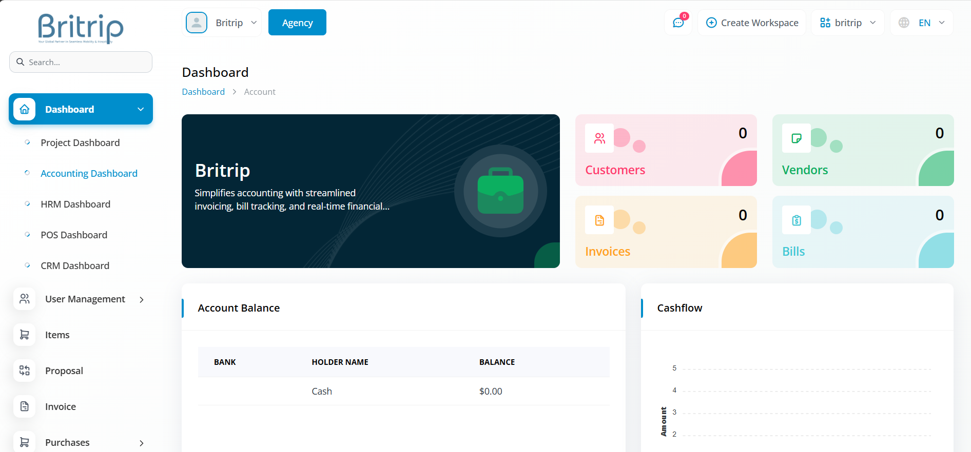Open the britrip workspace switcher dropdown
The image size is (971, 452).
[847, 23]
